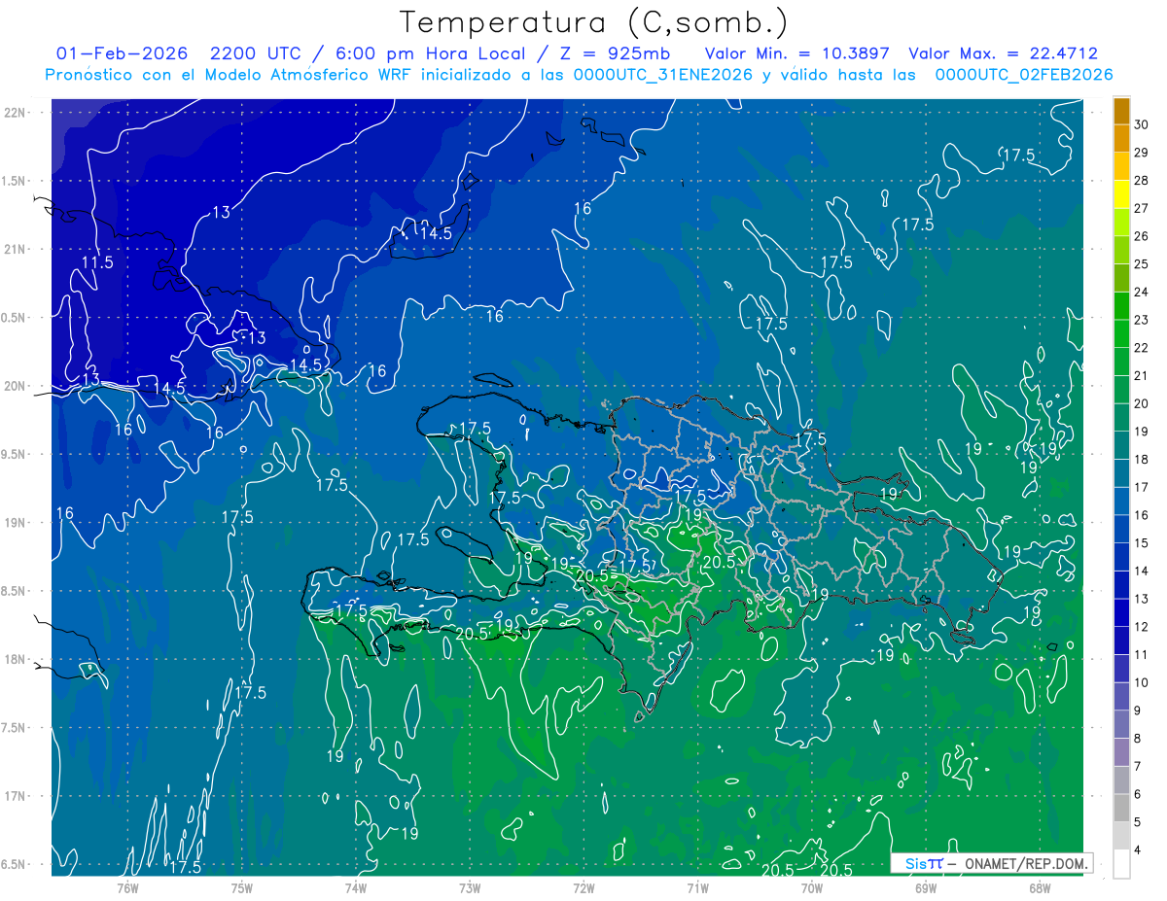Click the teal swatch between 18 and 19

pyautogui.click(x=1121, y=445)
